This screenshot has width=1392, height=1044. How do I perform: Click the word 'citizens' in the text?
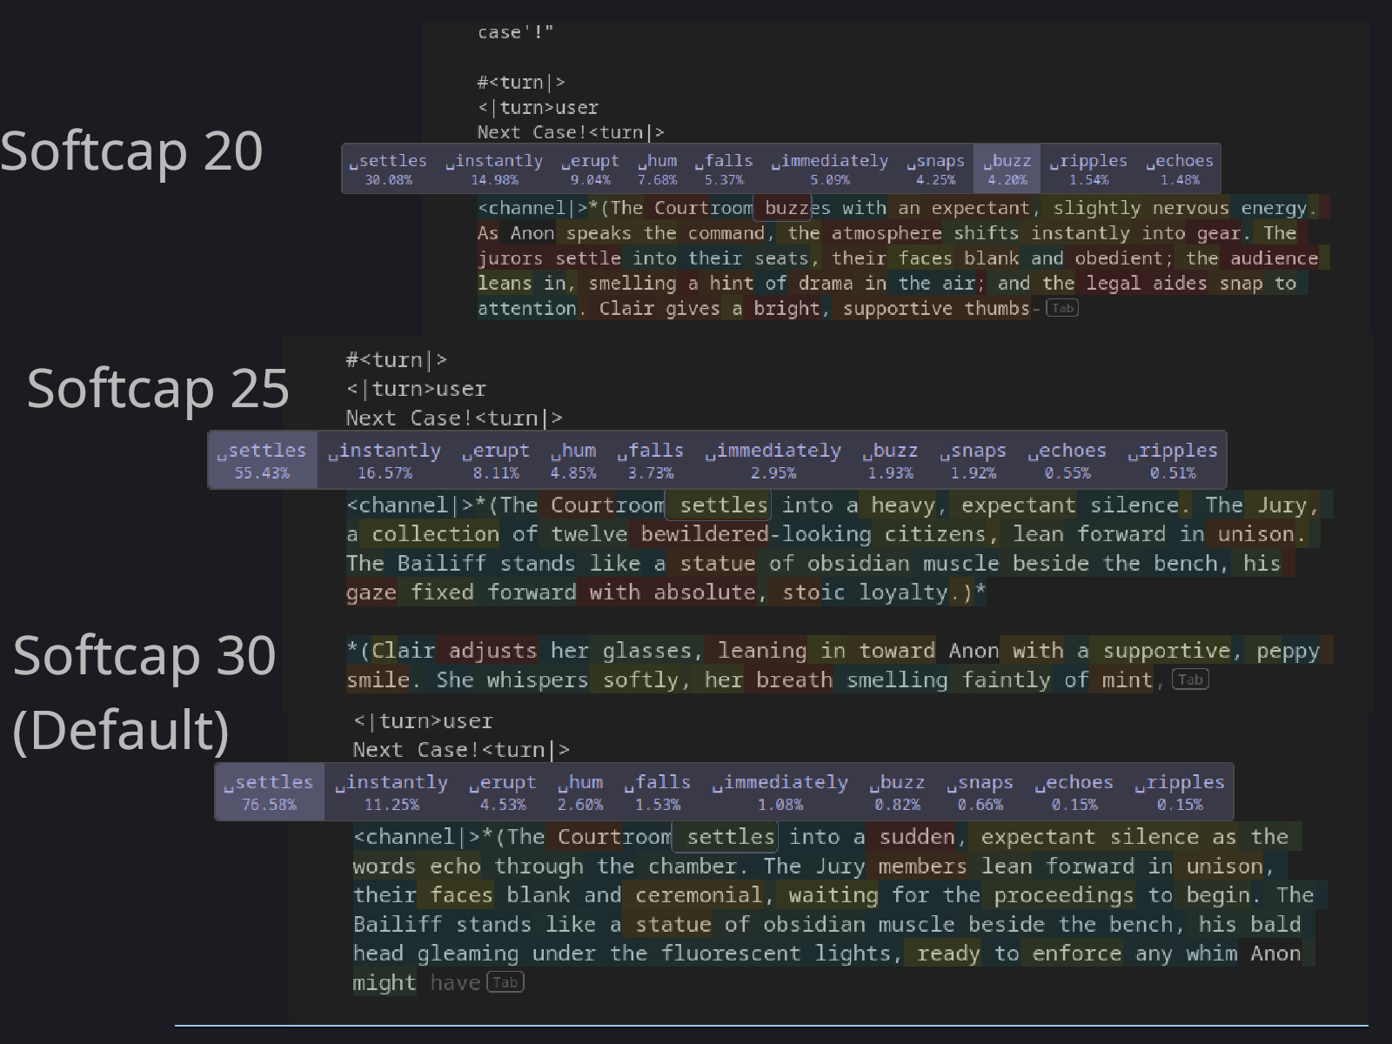[x=936, y=534]
